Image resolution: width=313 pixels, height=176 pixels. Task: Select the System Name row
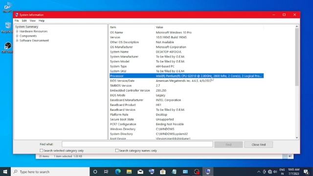coord(186,52)
